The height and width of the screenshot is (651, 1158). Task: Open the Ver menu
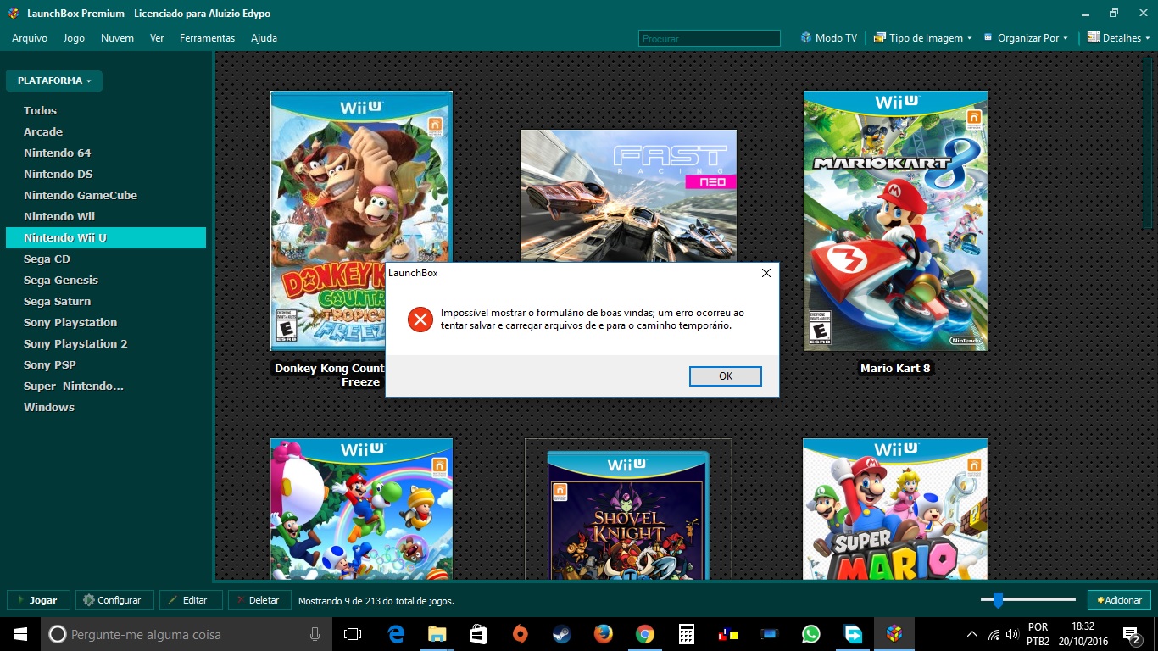pos(157,38)
